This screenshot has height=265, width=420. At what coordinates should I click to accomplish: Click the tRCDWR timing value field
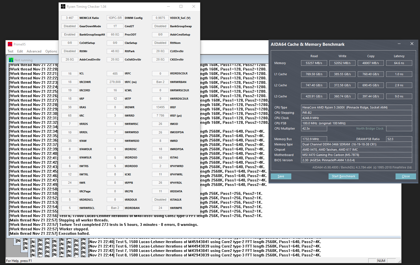click(x=70, y=82)
